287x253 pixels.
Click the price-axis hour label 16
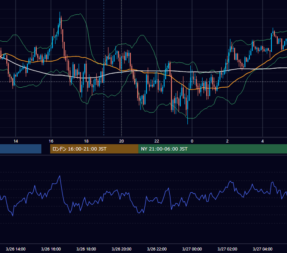tap(51, 141)
